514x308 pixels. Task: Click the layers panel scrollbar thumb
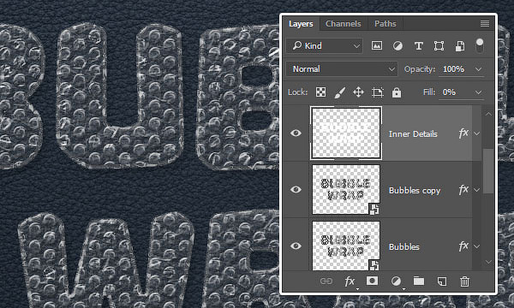(488, 171)
